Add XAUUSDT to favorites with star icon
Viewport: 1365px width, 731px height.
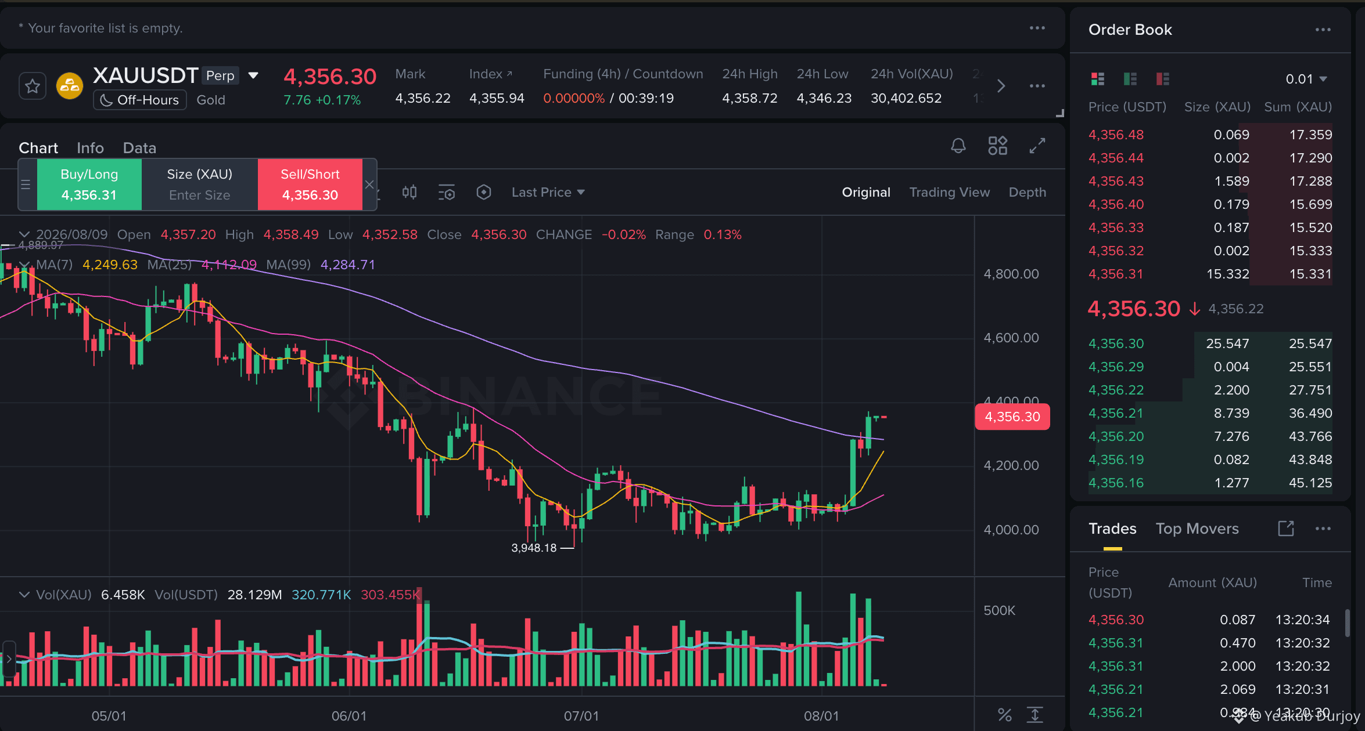pyautogui.click(x=33, y=87)
